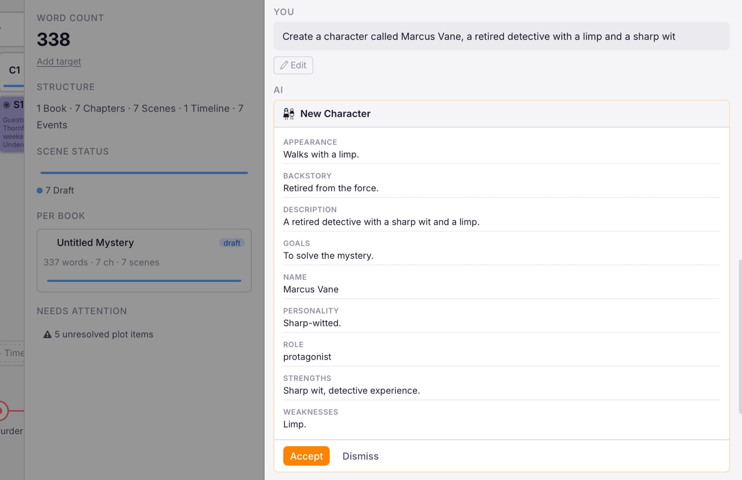Screen dimensions: 742x480
Task: Click the 'Sharp-witted.' personality text
Action: click(x=312, y=323)
